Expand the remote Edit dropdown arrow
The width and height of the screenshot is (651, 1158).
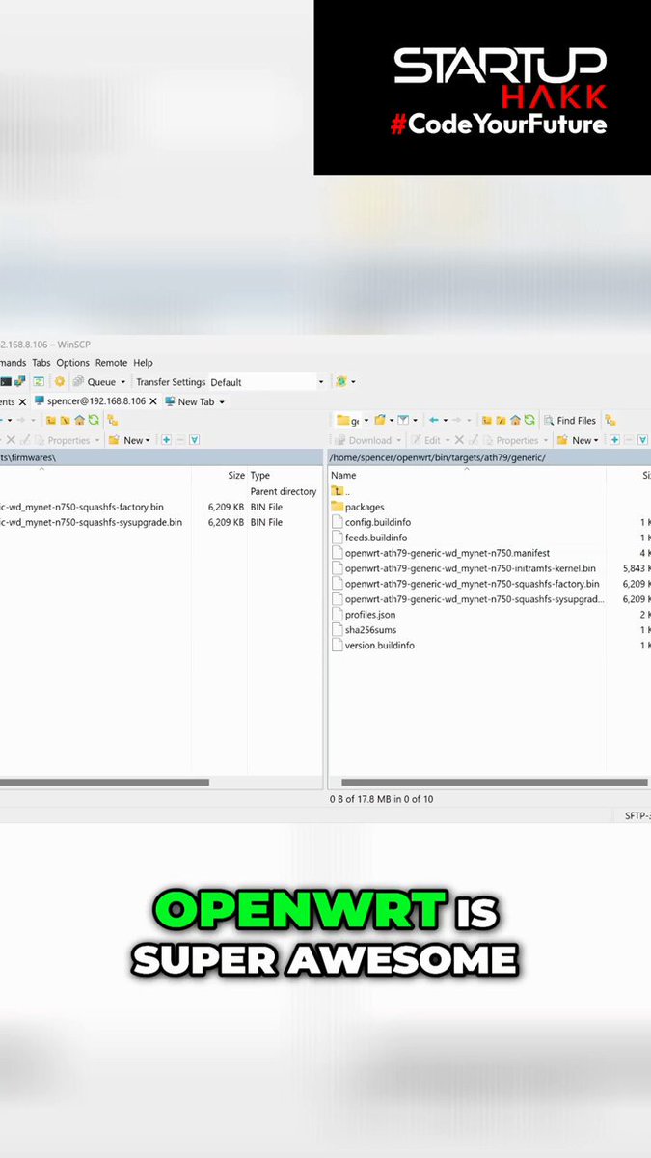click(x=448, y=440)
